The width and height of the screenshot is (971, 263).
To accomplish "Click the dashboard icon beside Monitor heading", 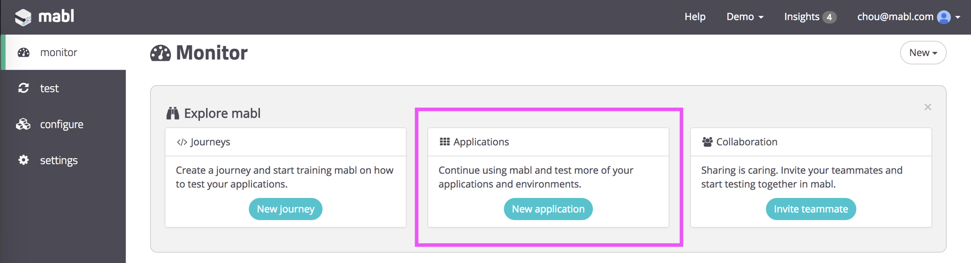I will tap(161, 53).
